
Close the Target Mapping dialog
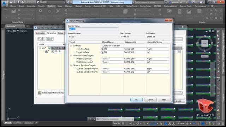(169, 20)
